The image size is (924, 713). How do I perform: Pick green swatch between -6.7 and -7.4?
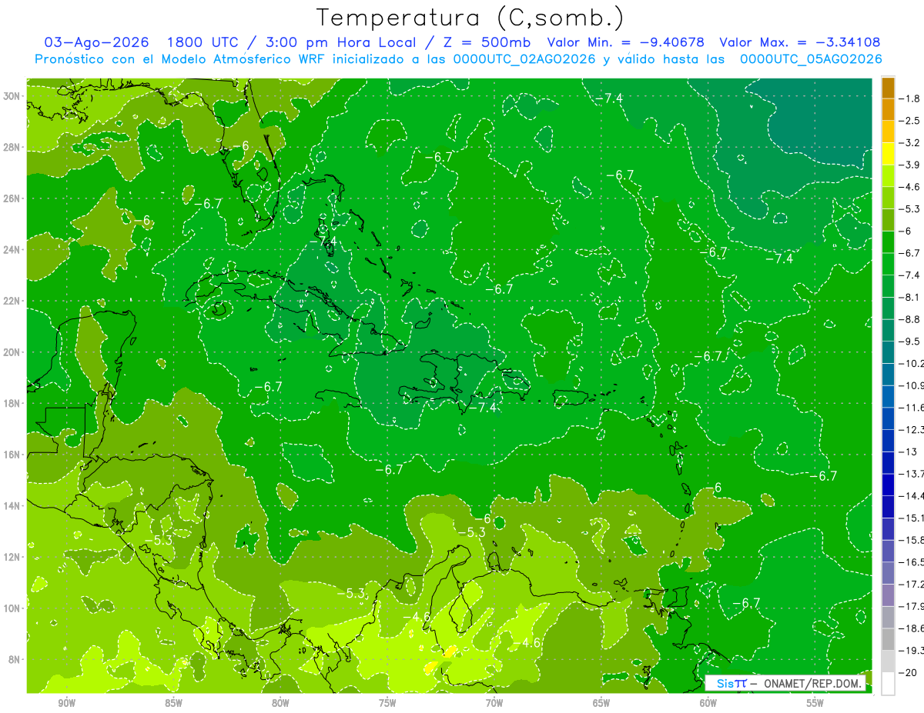pos(888,264)
